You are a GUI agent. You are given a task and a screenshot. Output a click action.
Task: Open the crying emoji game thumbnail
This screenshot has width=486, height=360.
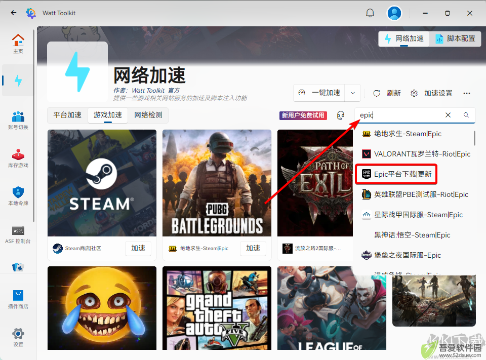click(102, 308)
